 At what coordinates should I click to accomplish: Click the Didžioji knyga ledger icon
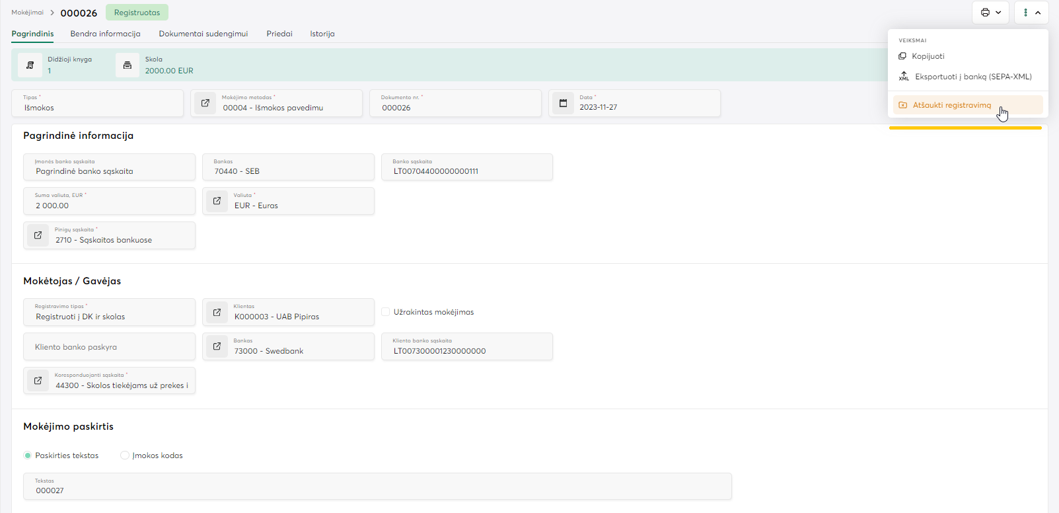pyautogui.click(x=30, y=65)
